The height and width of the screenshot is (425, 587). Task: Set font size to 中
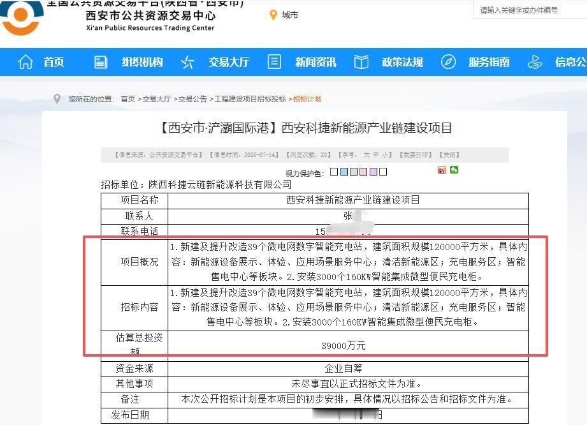(376, 155)
